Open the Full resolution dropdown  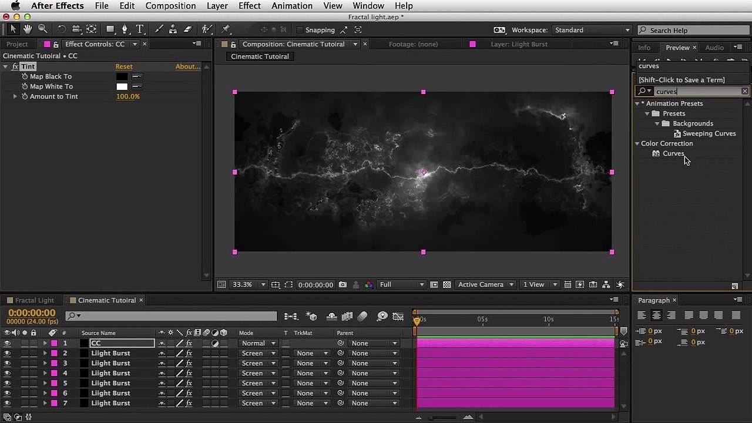click(x=402, y=285)
